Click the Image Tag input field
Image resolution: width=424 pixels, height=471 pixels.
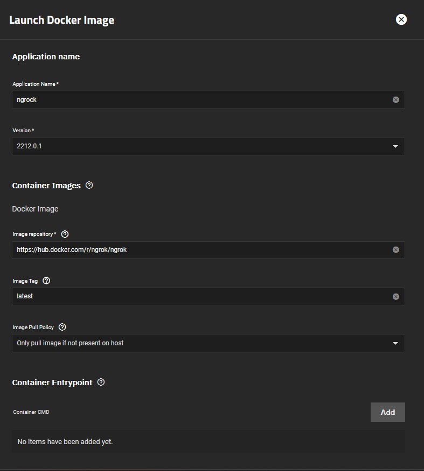(x=203, y=297)
